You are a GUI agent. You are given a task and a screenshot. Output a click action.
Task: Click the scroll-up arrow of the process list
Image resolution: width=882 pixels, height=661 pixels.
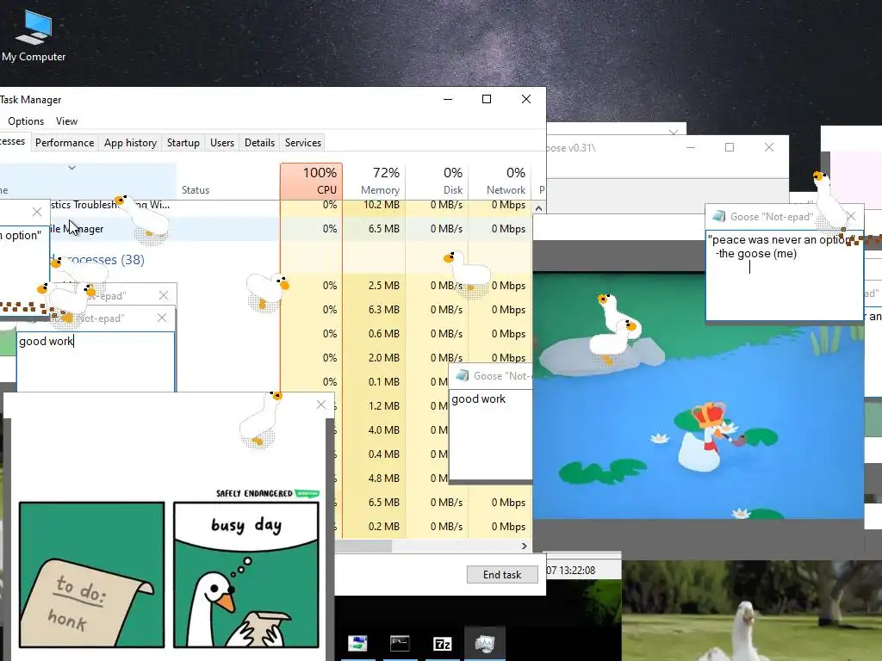(x=538, y=208)
